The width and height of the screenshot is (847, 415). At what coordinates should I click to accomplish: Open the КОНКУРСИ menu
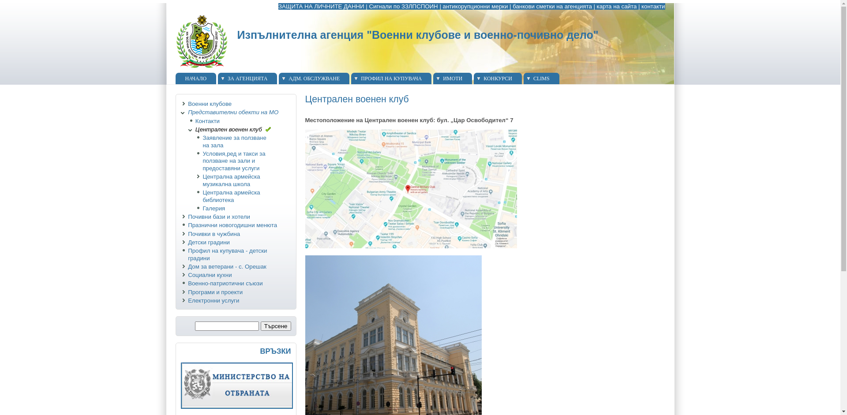point(498,79)
